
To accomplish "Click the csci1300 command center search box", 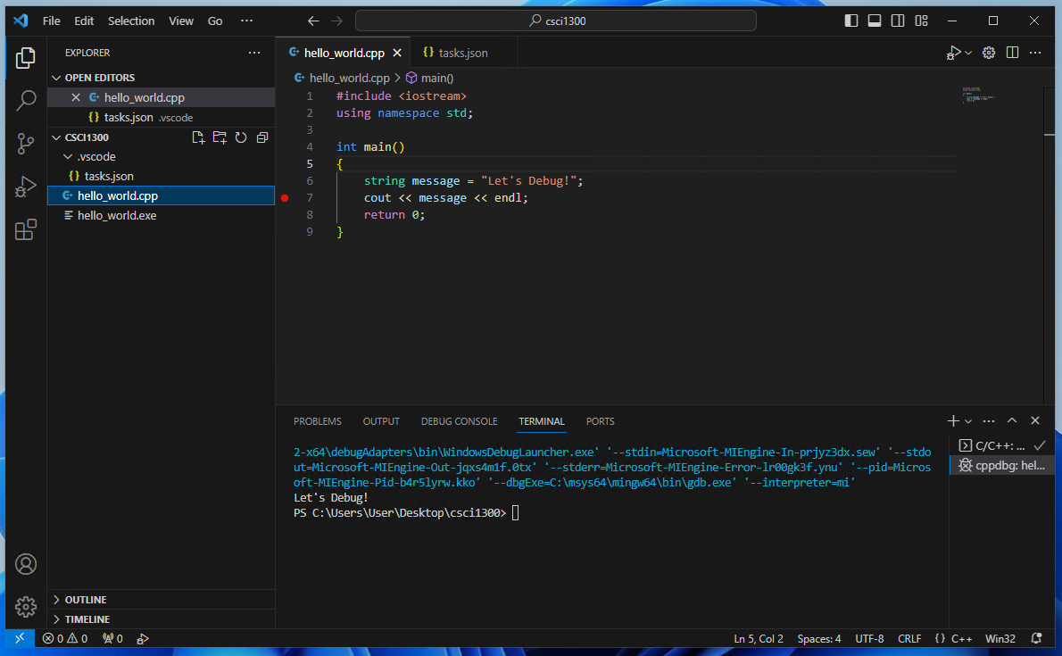I will click(555, 21).
